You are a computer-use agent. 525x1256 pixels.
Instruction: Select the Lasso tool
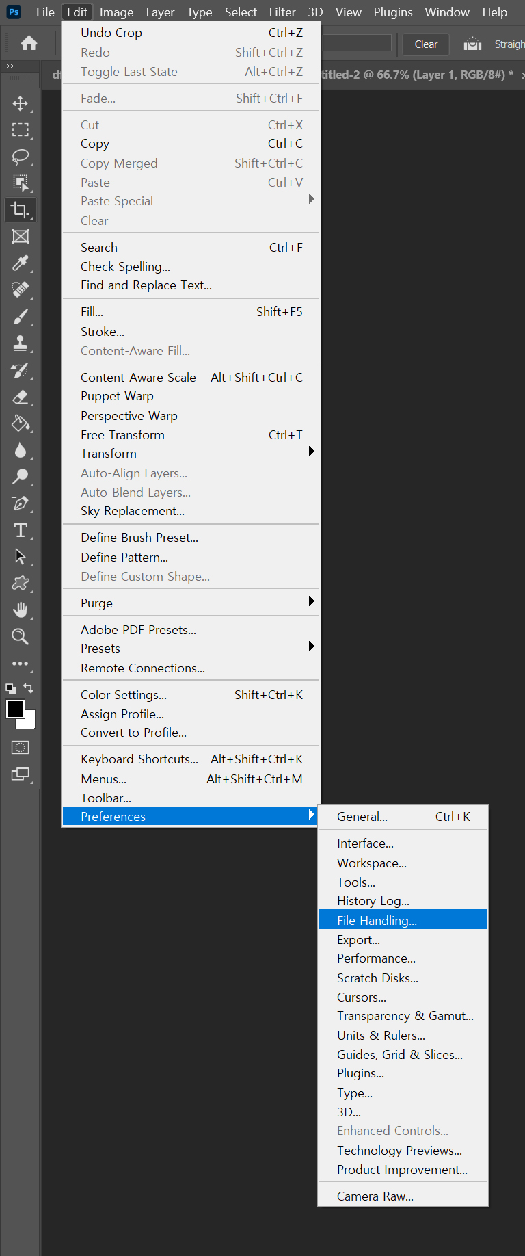click(21, 157)
